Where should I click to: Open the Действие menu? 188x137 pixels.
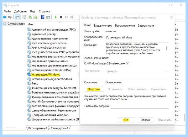pos(20,11)
